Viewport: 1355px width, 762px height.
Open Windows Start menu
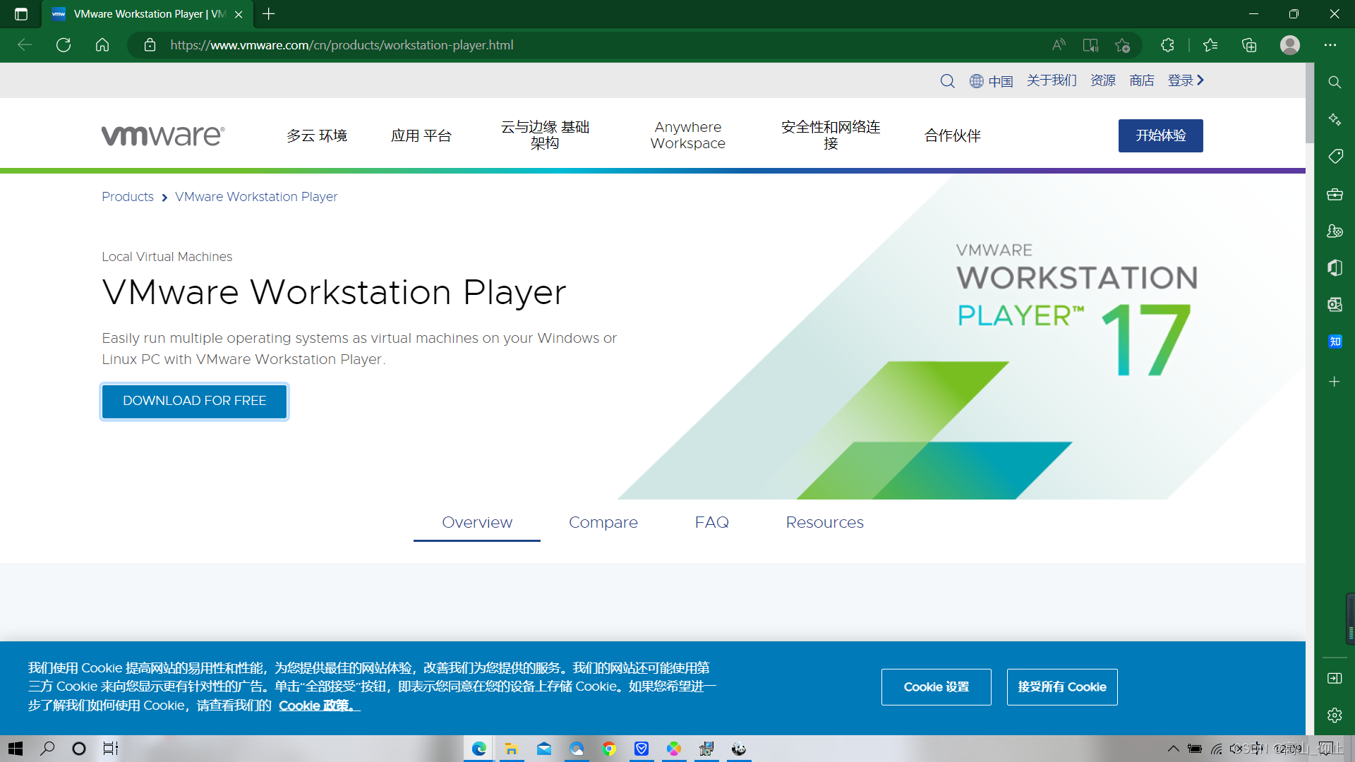tap(16, 749)
